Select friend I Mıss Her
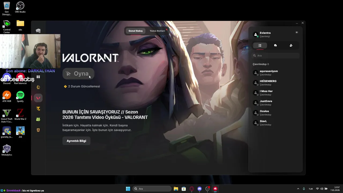343x193 pixels. tap(275, 93)
